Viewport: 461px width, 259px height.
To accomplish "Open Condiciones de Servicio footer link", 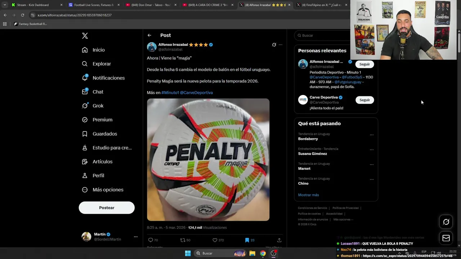I will point(313,208).
